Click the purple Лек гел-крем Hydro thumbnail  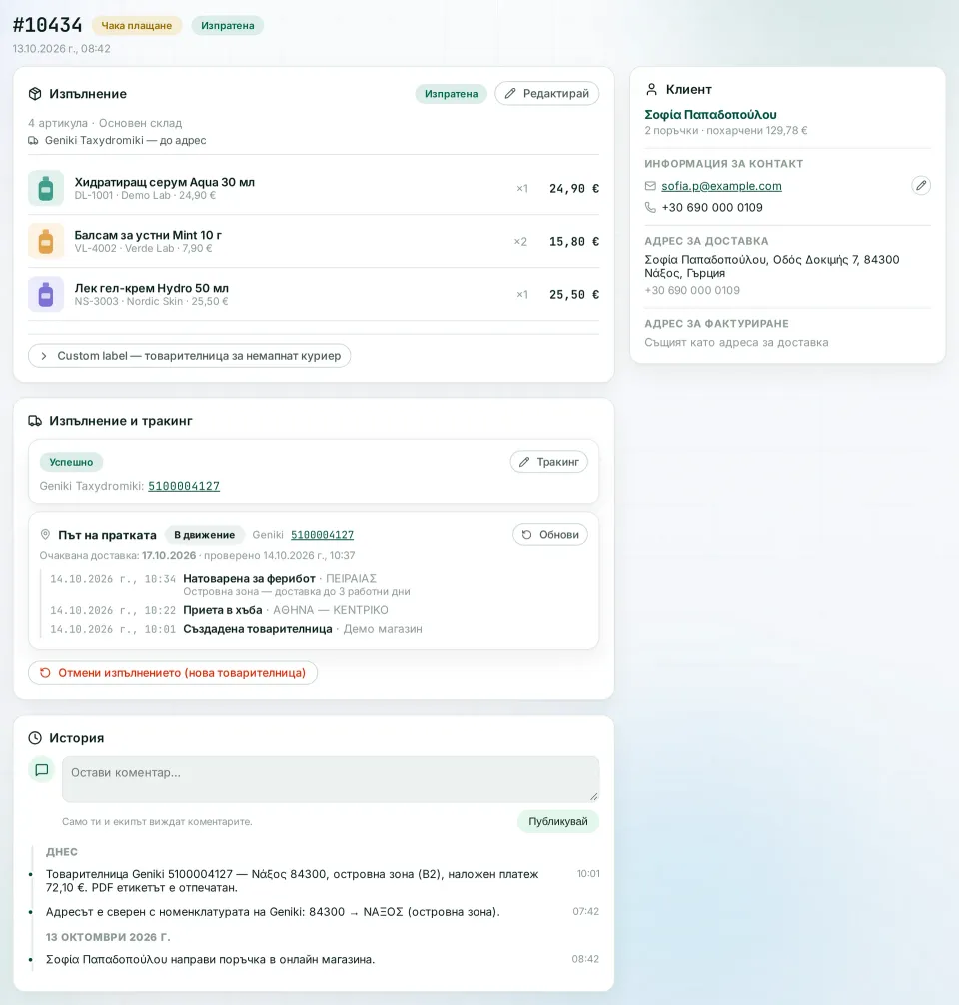[x=46, y=294]
